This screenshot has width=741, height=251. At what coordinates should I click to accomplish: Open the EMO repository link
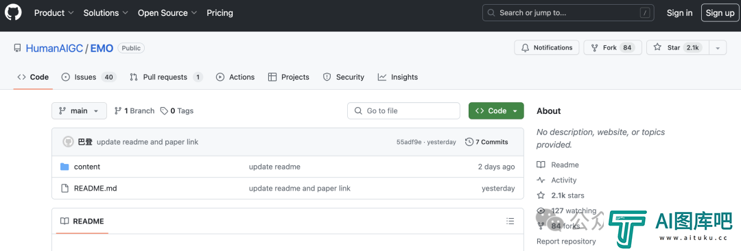pyautogui.click(x=102, y=48)
